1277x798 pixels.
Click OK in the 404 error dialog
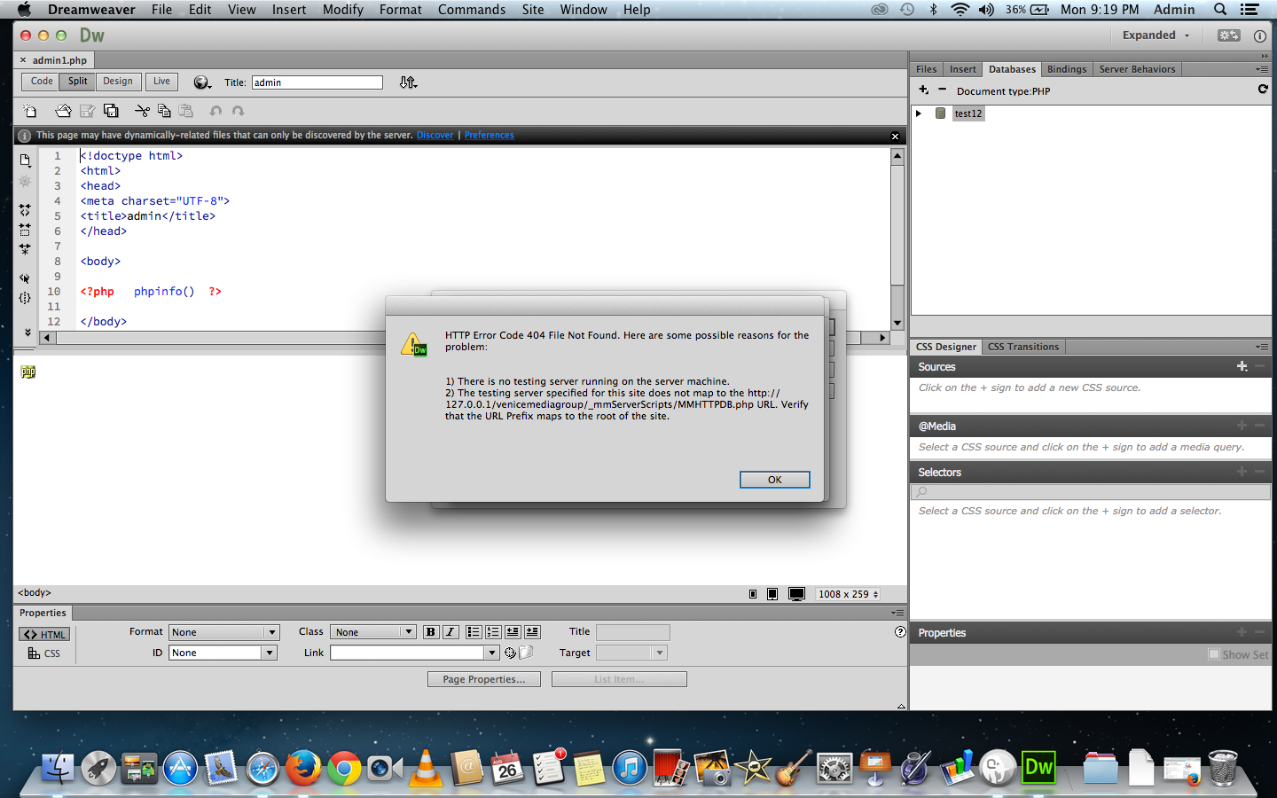click(775, 480)
